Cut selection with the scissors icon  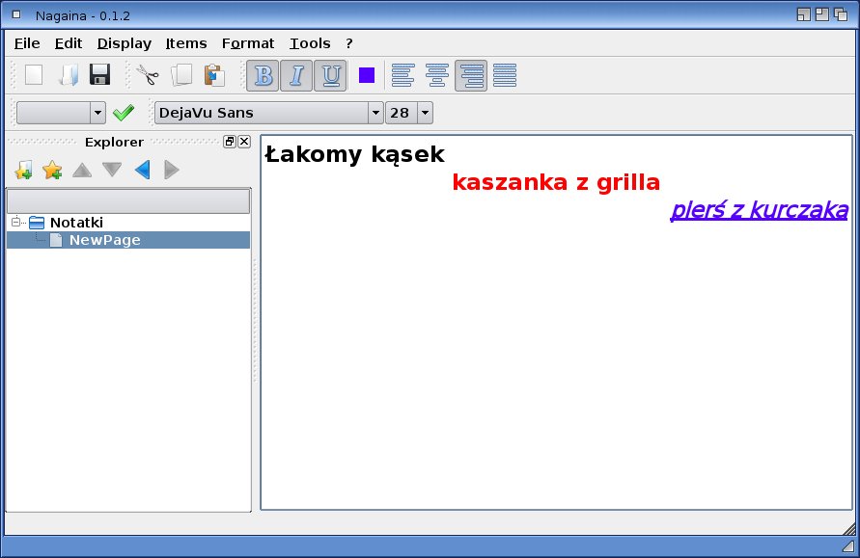click(148, 75)
